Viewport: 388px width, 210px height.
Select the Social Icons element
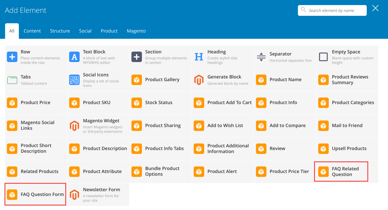(74, 80)
